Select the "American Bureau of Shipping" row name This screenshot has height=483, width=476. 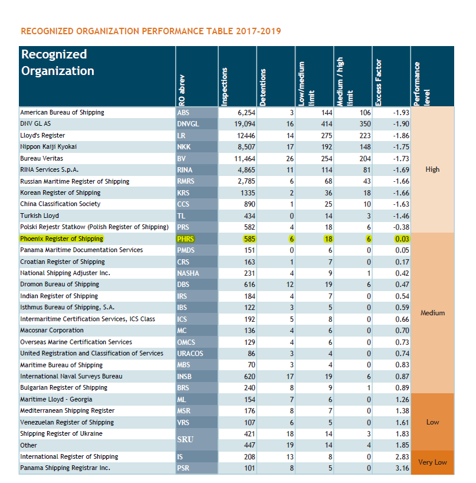(62, 112)
